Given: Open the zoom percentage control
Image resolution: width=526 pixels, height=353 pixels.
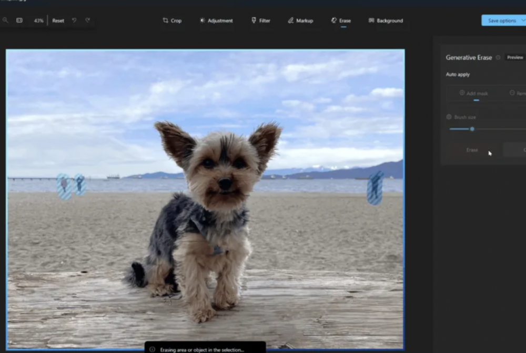Looking at the screenshot, I should click(38, 20).
